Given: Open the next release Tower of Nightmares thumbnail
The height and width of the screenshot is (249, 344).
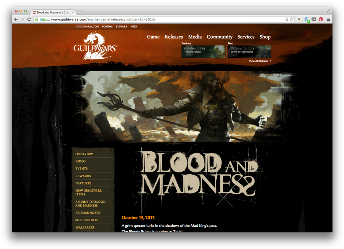Looking at the screenshot, I should pyautogui.click(x=250, y=52).
